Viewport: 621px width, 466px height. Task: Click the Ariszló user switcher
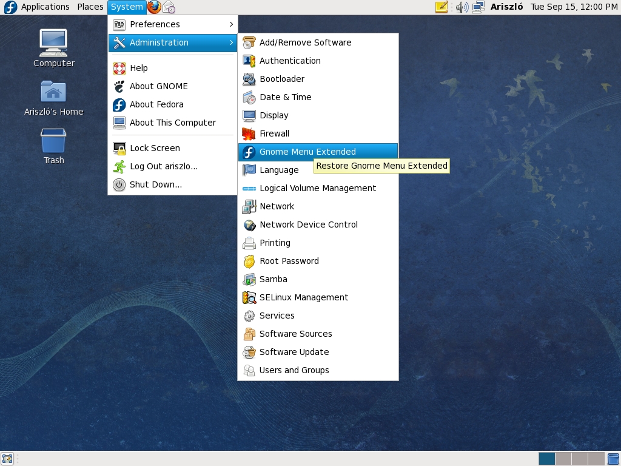506,7
